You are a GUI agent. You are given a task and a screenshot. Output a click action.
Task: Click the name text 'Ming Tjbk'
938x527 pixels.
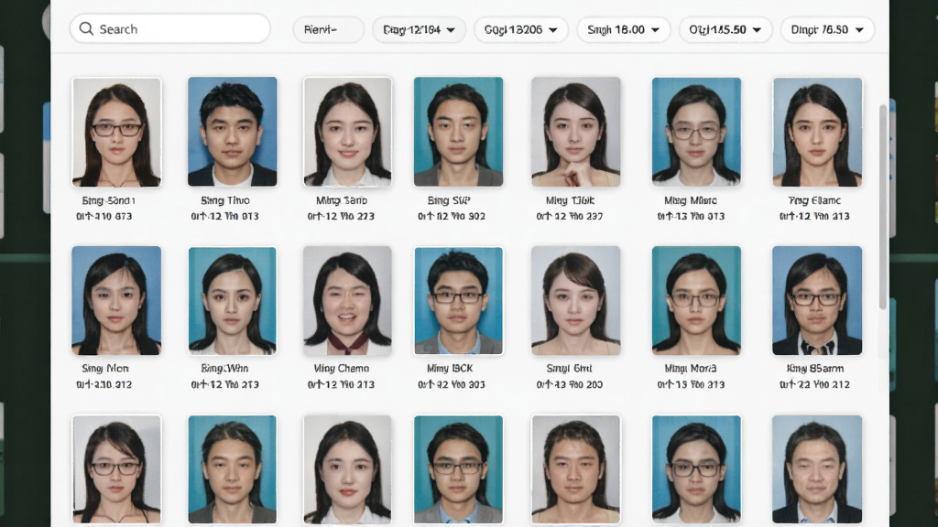coord(570,200)
